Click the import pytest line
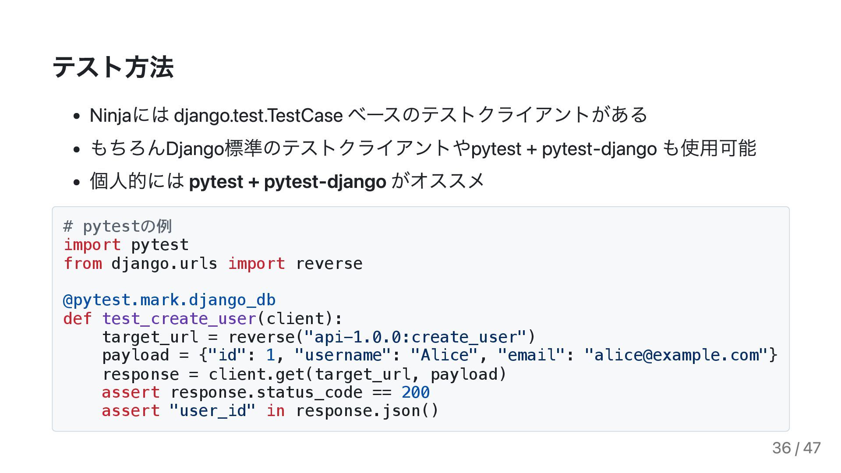Viewport: 841px width, 473px height. pos(126,244)
